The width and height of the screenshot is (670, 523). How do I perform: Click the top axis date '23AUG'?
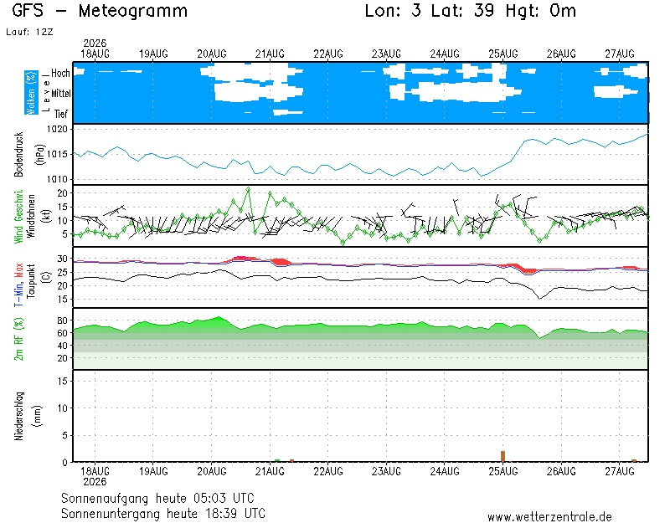pos(386,54)
